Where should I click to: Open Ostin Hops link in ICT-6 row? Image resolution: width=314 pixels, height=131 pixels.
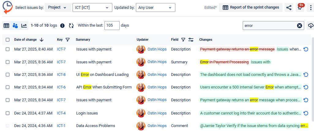(x=157, y=87)
